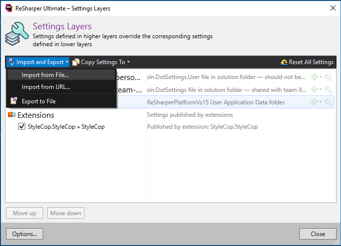Open the Copy Settings To dropdown
341x246 pixels.
coord(101,62)
